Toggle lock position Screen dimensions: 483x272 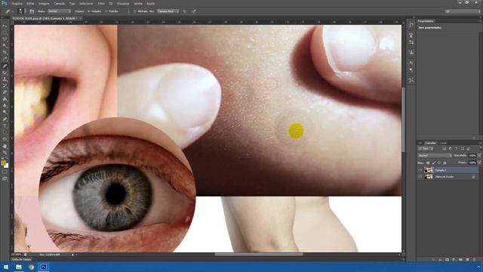[x=439, y=162]
